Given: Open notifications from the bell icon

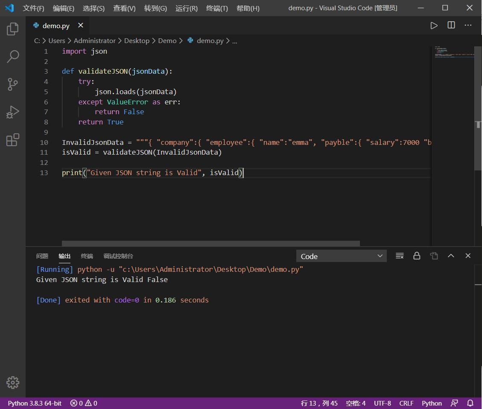Looking at the screenshot, I should (469, 403).
